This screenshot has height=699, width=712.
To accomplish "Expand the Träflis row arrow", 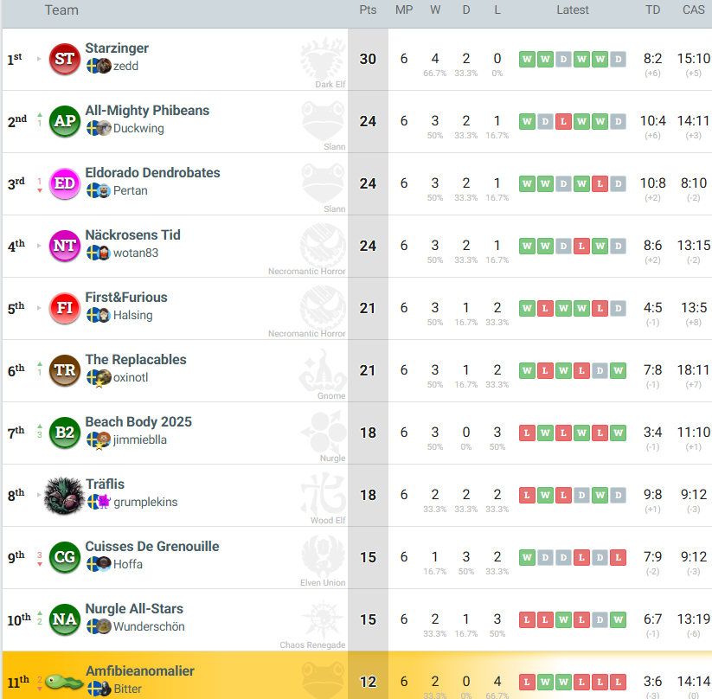I will (x=39, y=496).
